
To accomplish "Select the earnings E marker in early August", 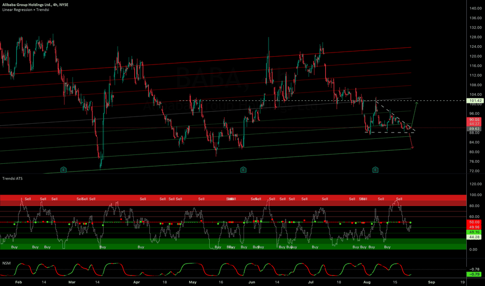I will [375, 170].
